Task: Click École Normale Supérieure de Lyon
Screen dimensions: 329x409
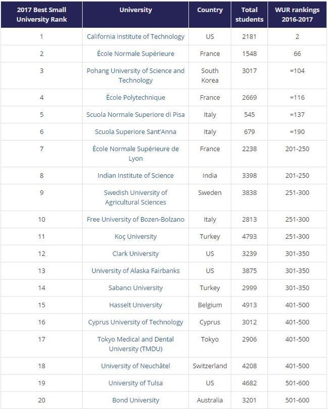Action: coord(136,154)
